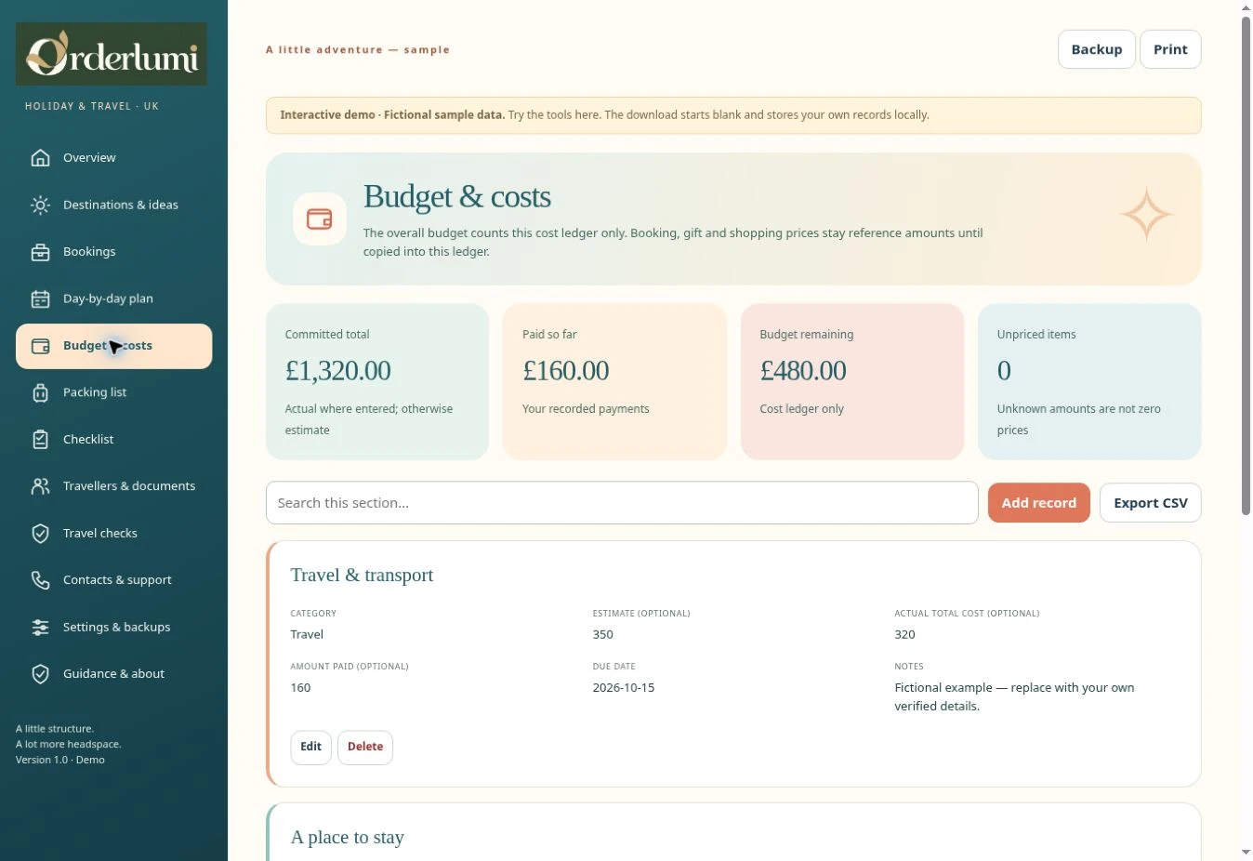Click the Guidance & about shield icon
The width and height of the screenshot is (1253, 861).
[x=40, y=674]
